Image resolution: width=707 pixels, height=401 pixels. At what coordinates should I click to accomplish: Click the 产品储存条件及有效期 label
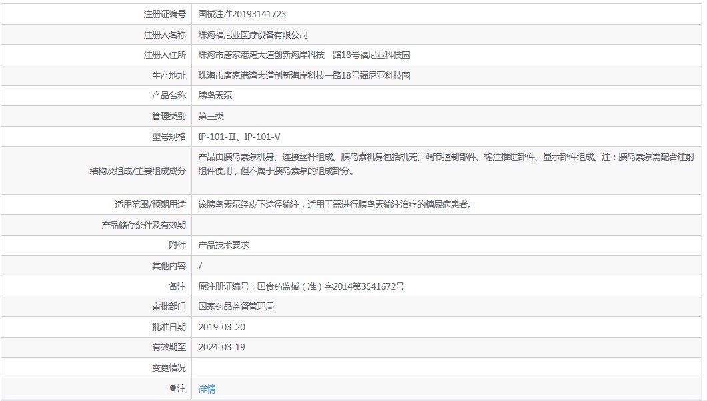143,225
